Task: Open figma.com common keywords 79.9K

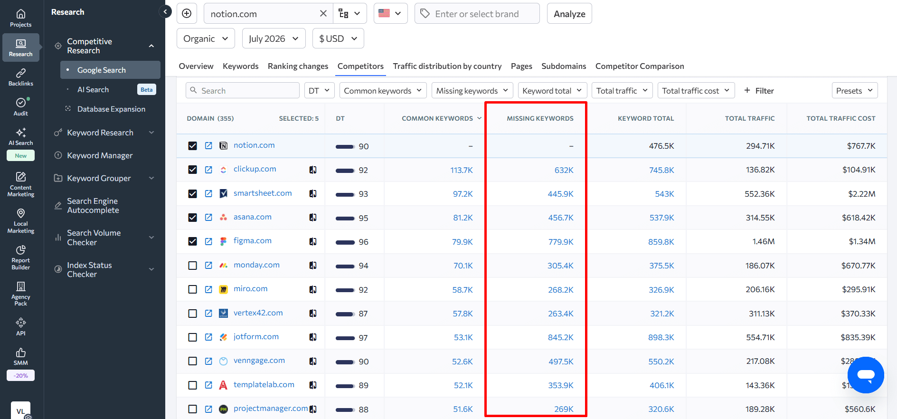Action: coord(463,242)
